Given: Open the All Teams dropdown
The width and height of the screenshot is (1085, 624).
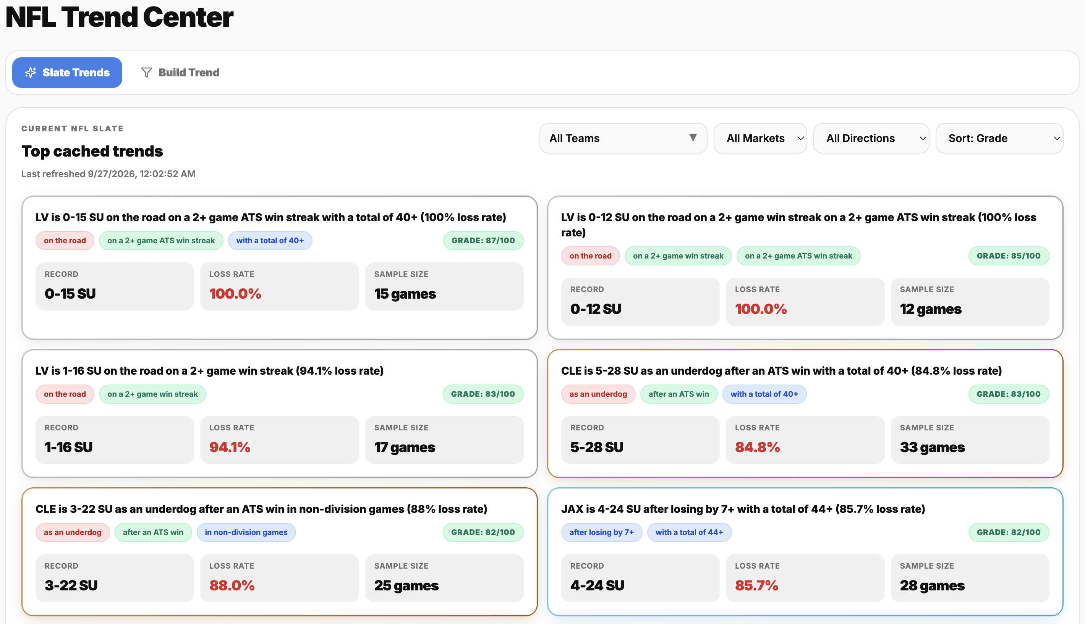Looking at the screenshot, I should (x=623, y=138).
